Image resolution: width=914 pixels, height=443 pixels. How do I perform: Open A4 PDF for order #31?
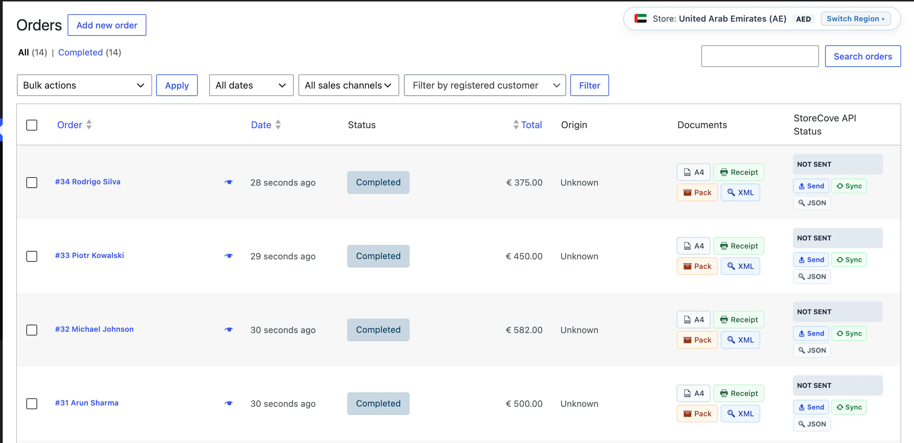[x=693, y=393]
